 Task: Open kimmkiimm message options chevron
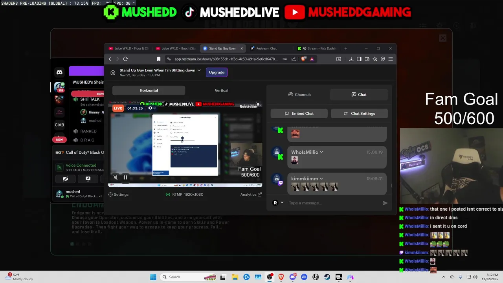pyautogui.click(x=321, y=178)
